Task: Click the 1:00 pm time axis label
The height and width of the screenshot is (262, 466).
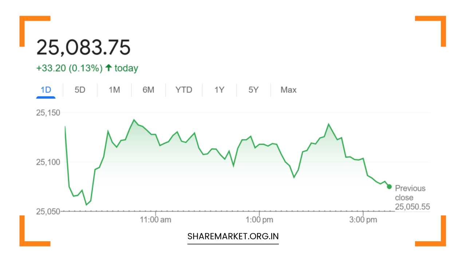Action: (x=259, y=220)
